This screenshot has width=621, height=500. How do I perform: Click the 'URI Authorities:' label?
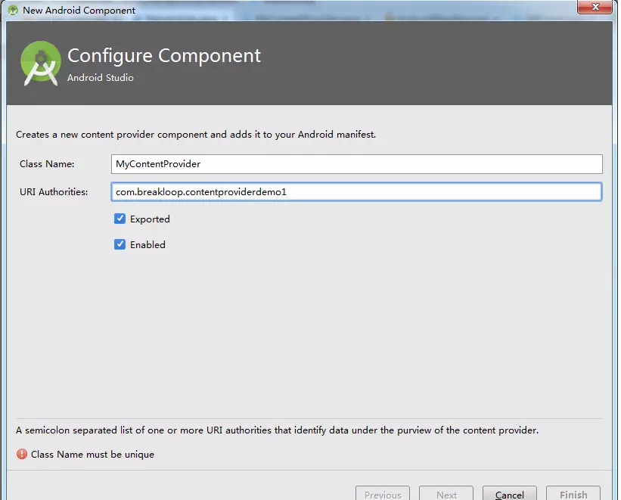tap(54, 192)
